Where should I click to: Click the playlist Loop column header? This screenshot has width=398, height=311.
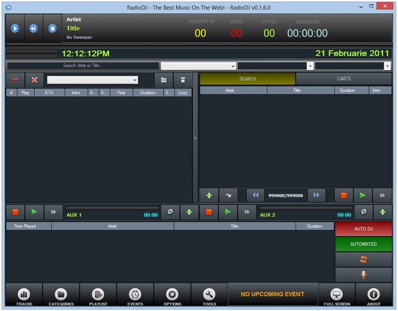(182, 93)
